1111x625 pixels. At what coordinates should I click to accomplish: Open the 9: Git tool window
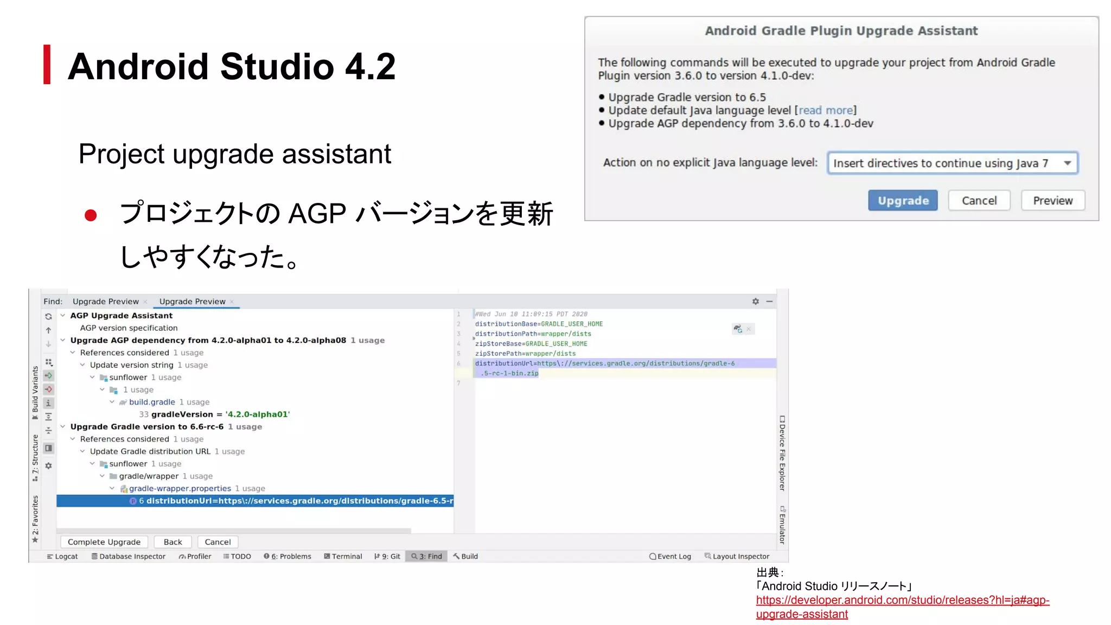pos(387,556)
